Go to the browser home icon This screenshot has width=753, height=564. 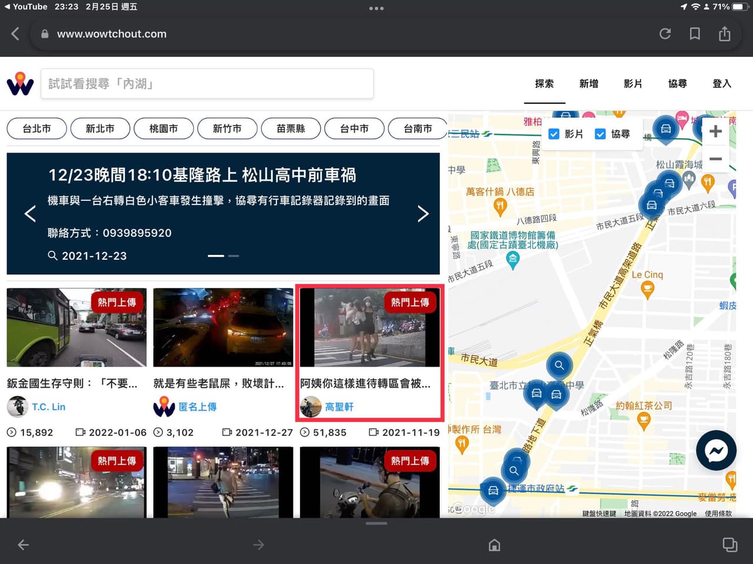pyautogui.click(x=495, y=545)
